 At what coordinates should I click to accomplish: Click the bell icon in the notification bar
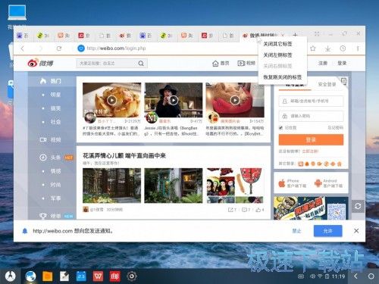click(x=25, y=231)
